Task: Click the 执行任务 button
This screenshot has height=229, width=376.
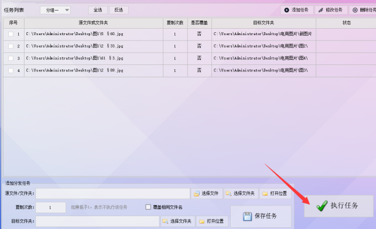Action: [x=339, y=206]
